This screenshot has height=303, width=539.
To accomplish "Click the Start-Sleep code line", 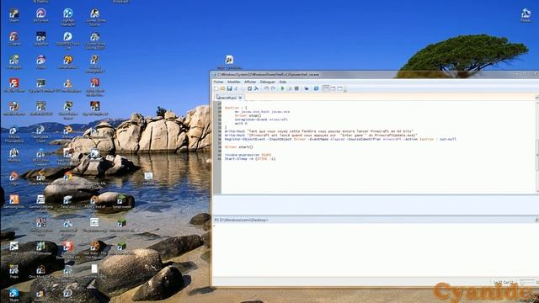I will pyautogui.click(x=250, y=159).
